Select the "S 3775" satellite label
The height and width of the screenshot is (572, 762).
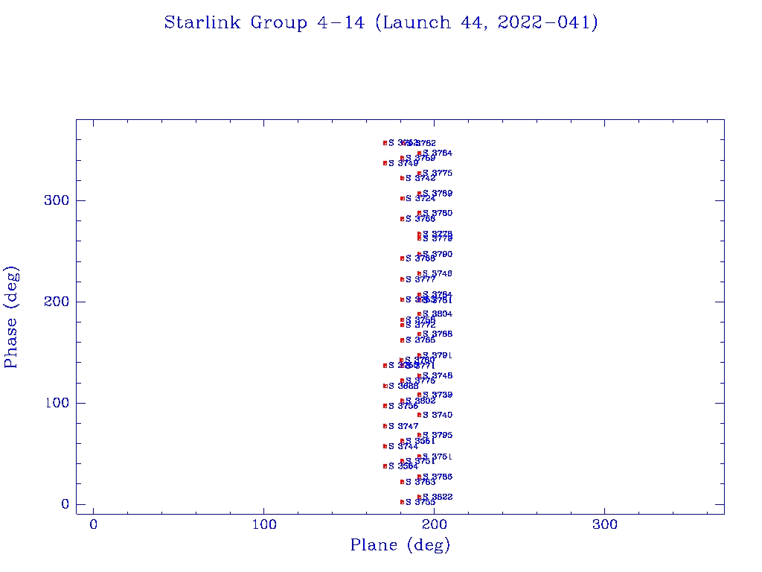438,173
